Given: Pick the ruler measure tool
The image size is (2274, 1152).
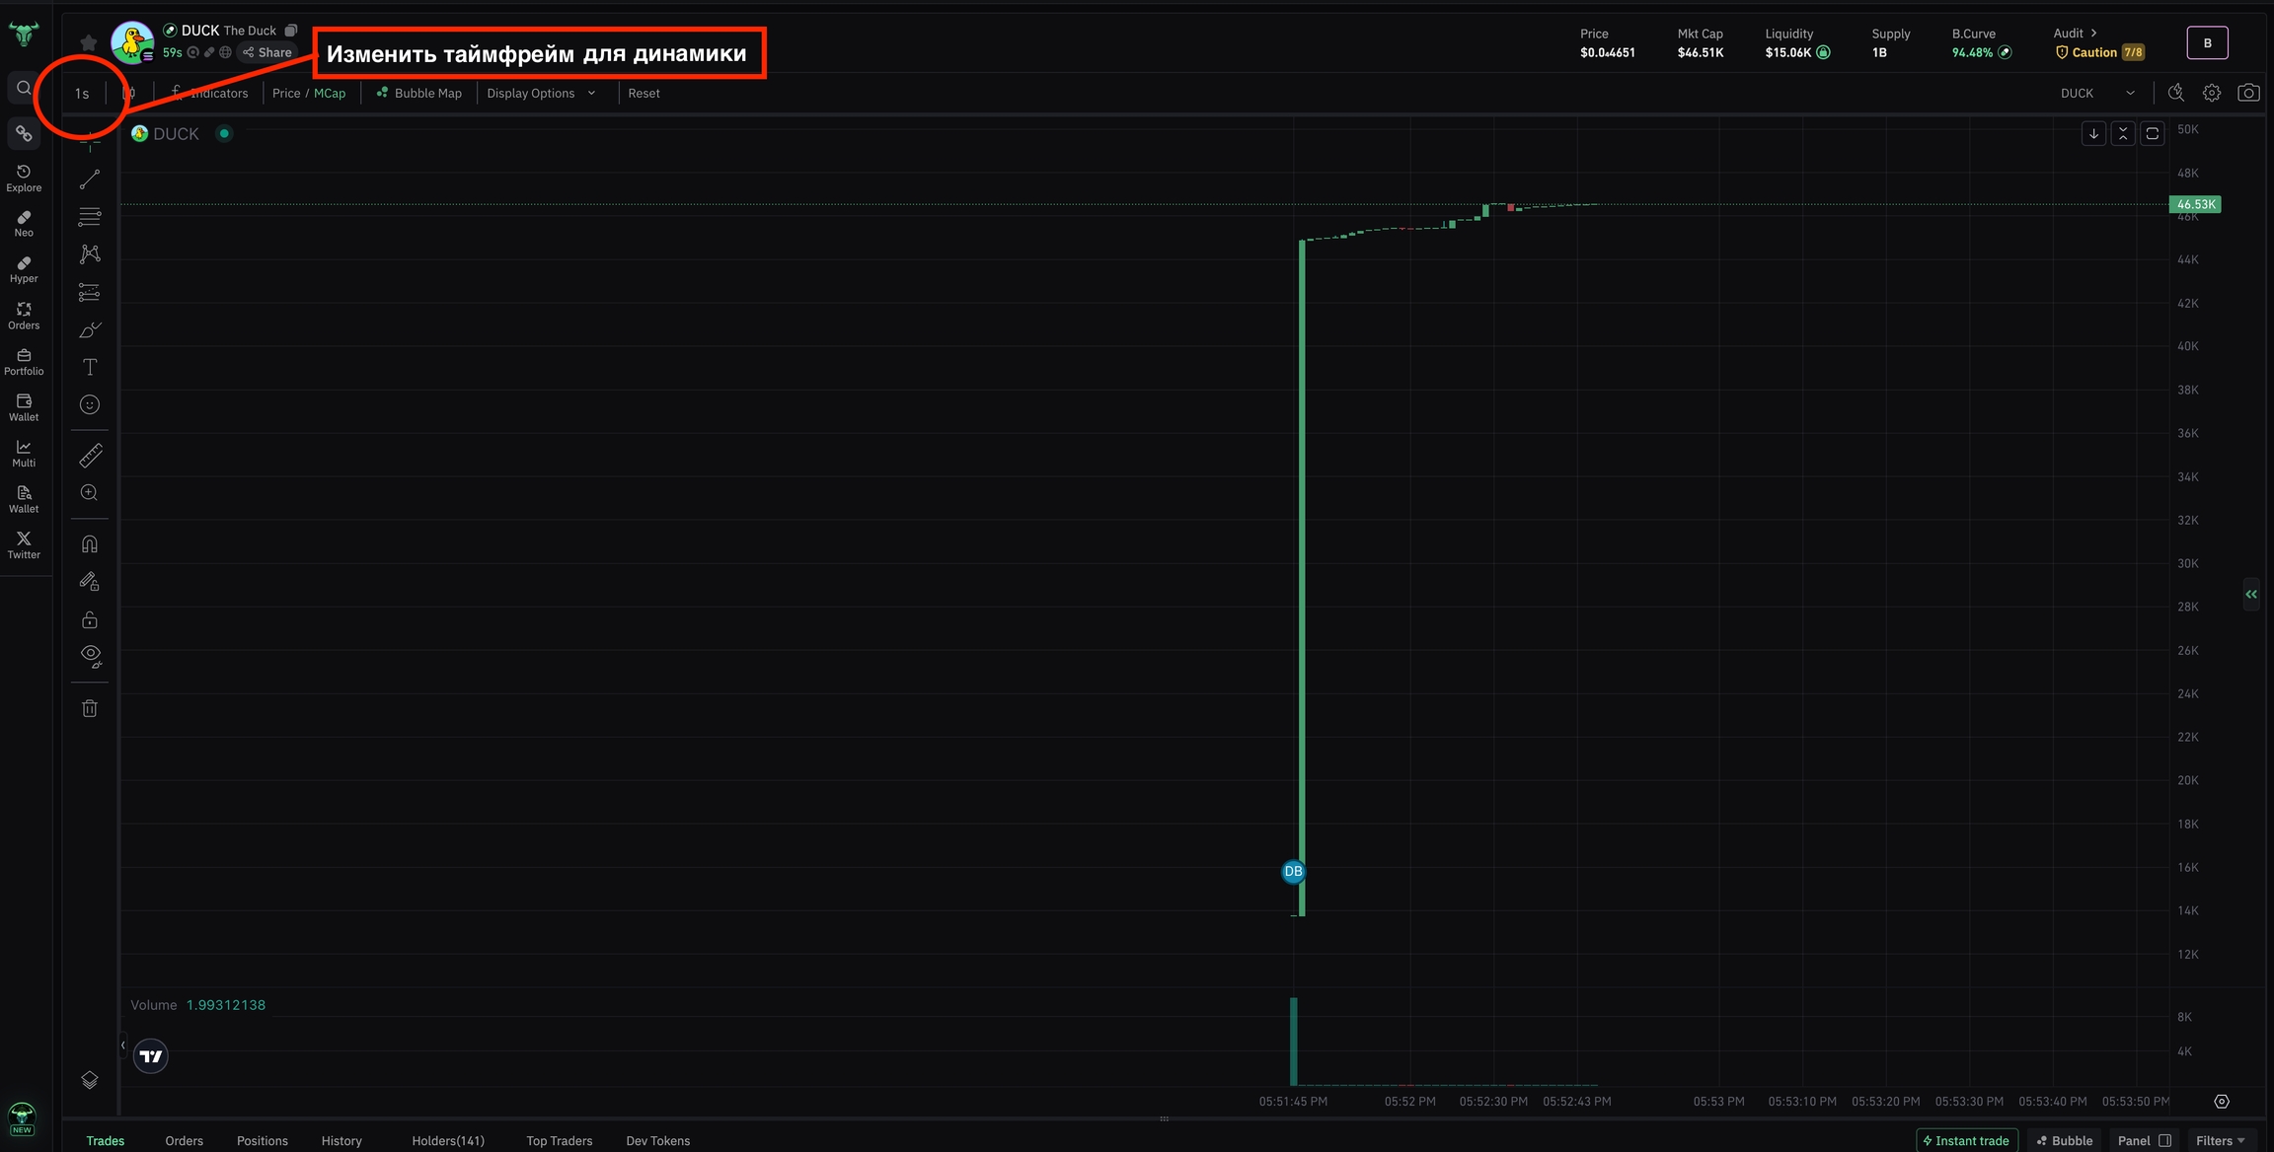Looking at the screenshot, I should pyautogui.click(x=90, y=456).
